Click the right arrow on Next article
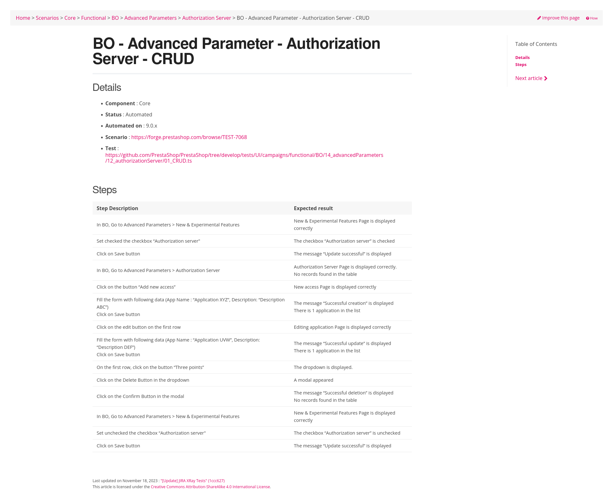Image resolution: width=613 pixels, height=500 pixels. (x=547, y=78)
